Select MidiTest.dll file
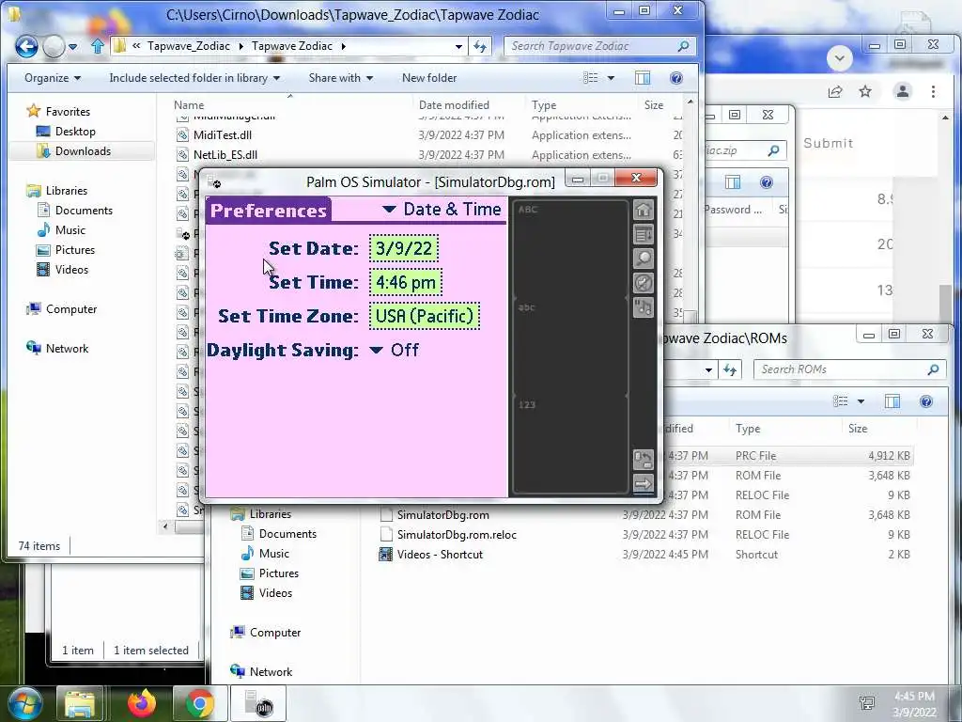Viewport: 962px width, 722px height. [x=222, y=135]
